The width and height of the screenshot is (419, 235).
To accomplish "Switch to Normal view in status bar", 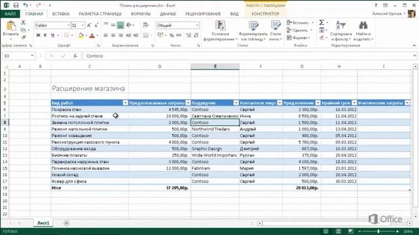I will point(326,231).
